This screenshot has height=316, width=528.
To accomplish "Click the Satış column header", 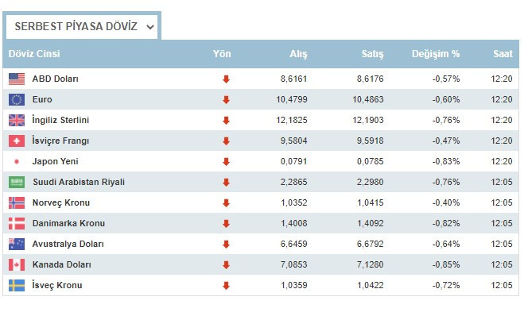I will (372, 54).
